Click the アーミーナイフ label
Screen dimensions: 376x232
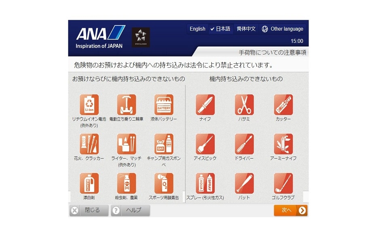(283, 158)
